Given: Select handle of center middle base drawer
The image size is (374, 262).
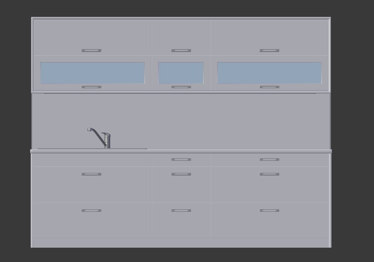Looking at the screenshot, I should pyautogui.click(x=181, y=174).
